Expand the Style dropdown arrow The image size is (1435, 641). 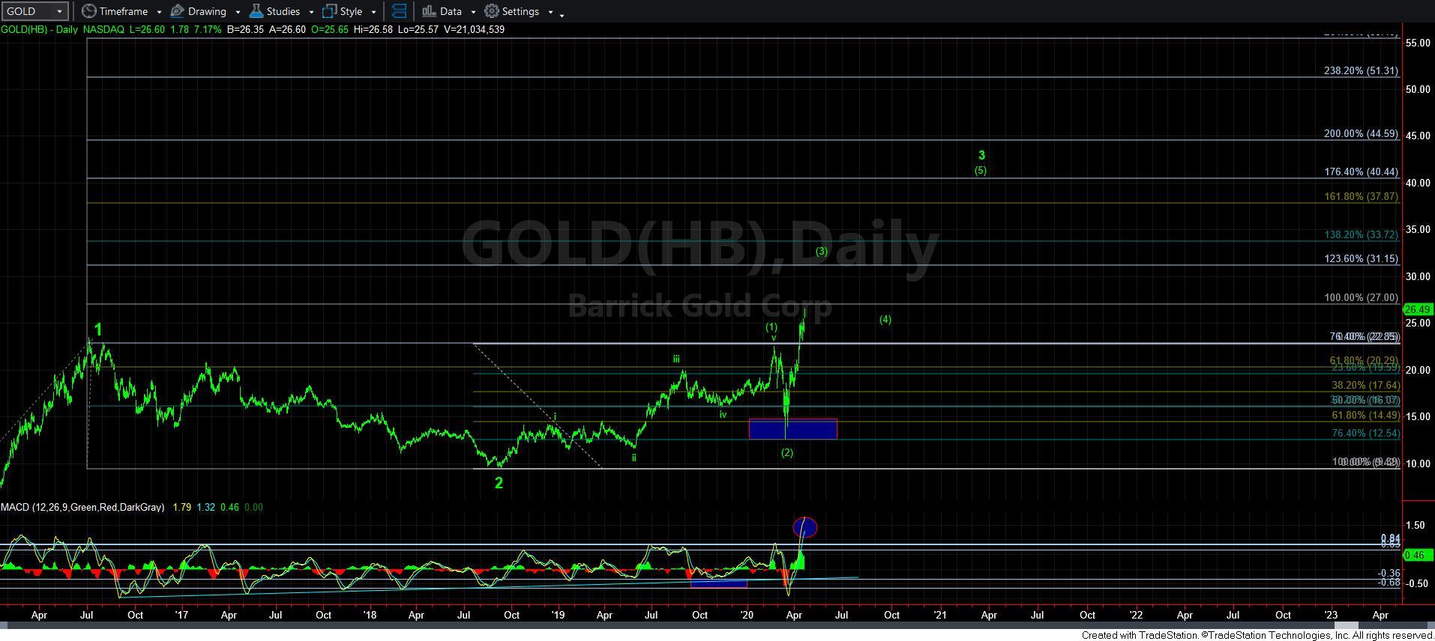tap(373, 12)
